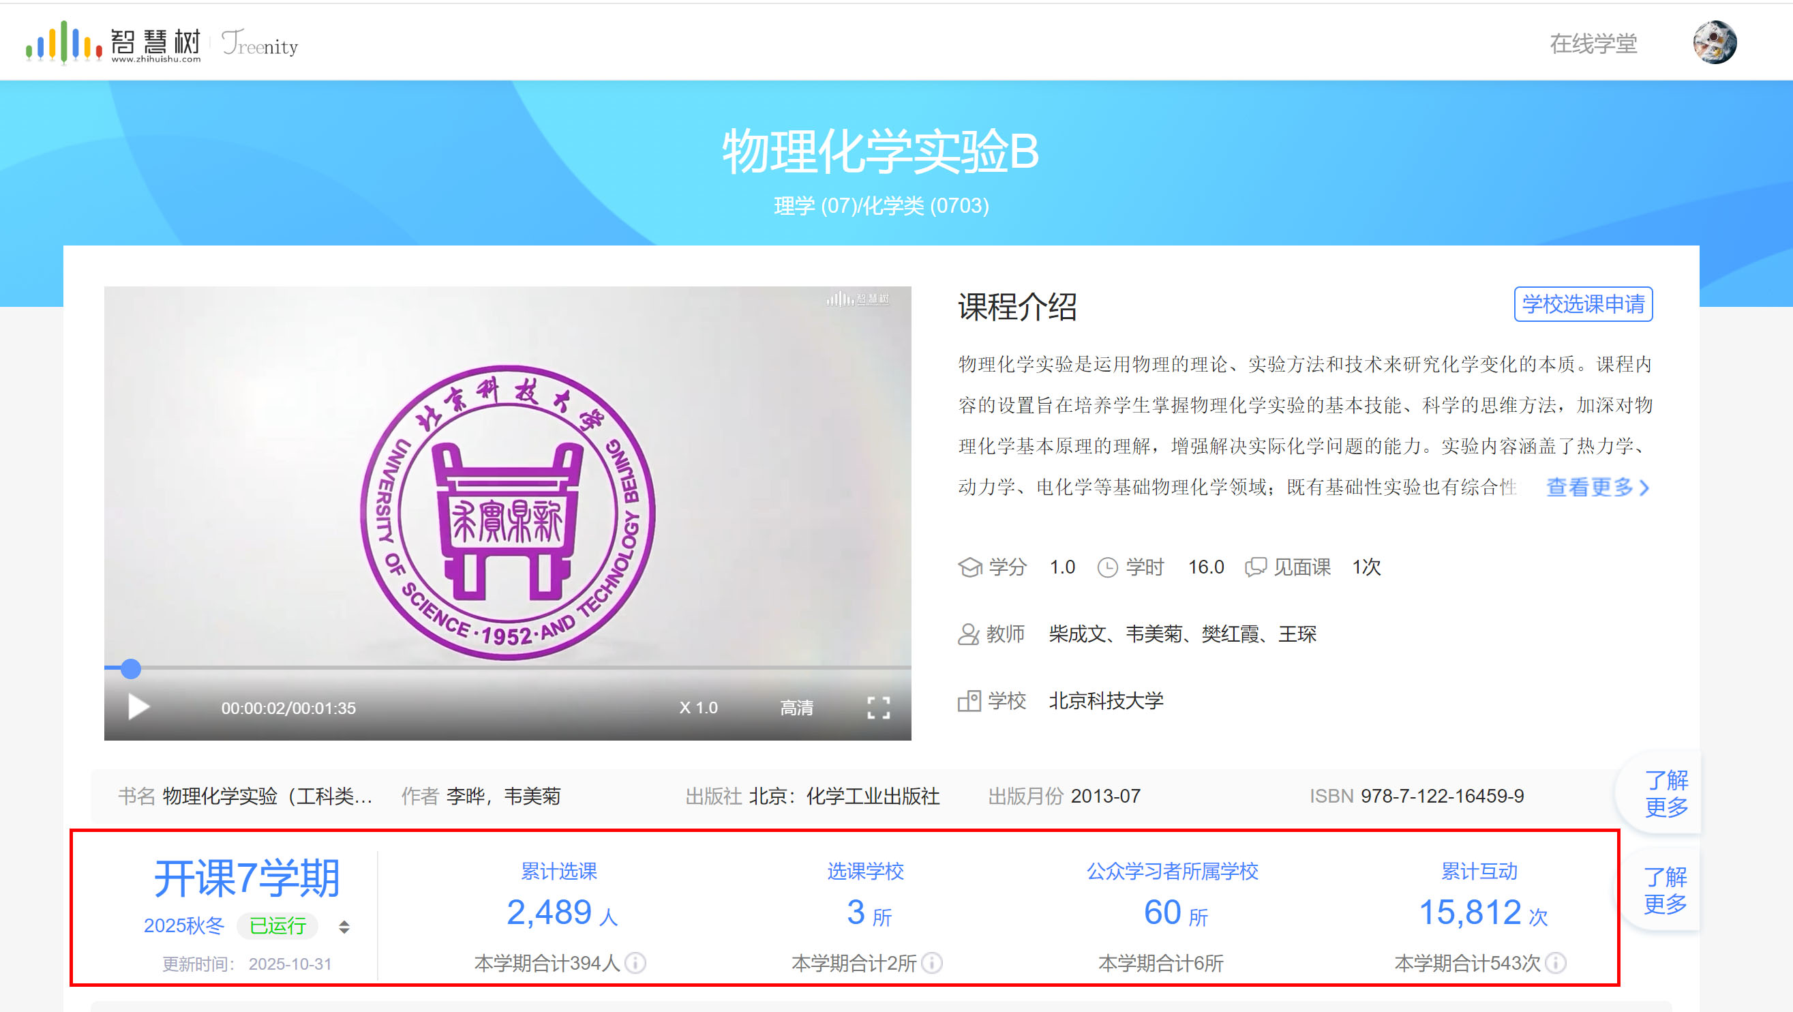Click the 学时 clock icon
This screenshot has height=1012, width=1793.
tap(1108, 566)
